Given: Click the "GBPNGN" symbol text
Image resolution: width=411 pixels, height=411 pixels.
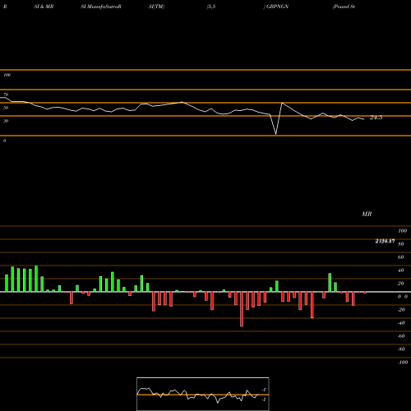Looking at the screenshot, I should point(277,7).
